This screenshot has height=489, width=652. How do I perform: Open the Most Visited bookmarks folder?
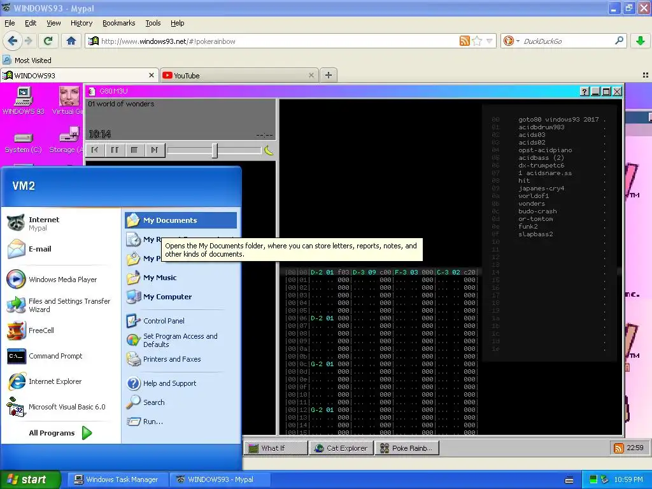coord(27,60)
